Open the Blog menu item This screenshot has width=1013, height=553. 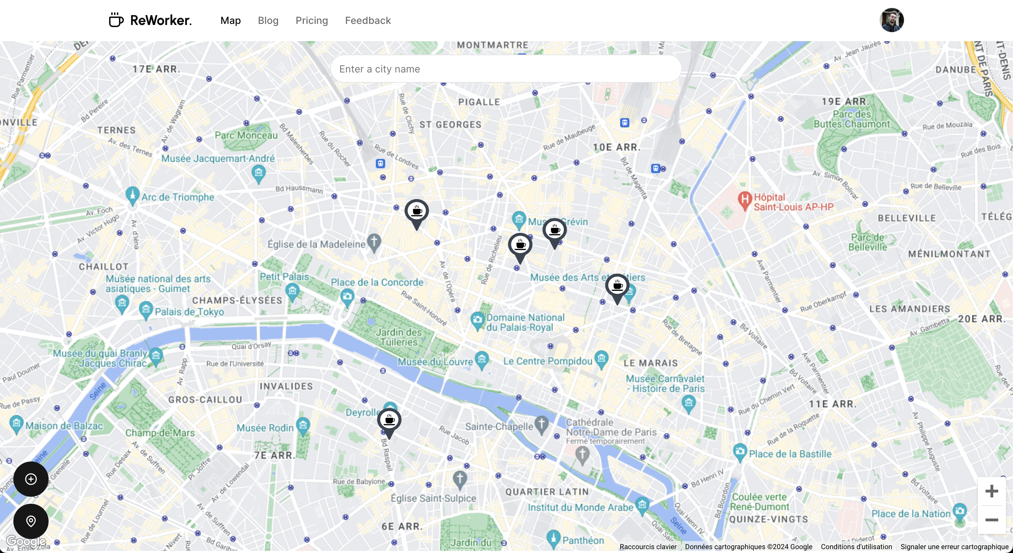click(268, 20)
